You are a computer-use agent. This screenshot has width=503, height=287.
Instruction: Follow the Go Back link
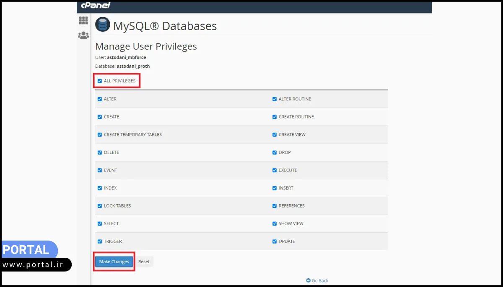click(320, 281)
